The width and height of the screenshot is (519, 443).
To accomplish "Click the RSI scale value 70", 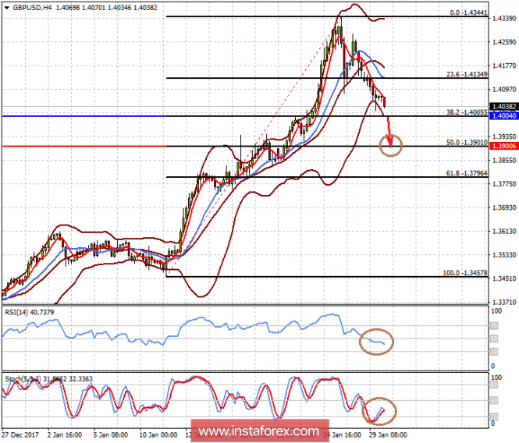I will click(494, 326).
